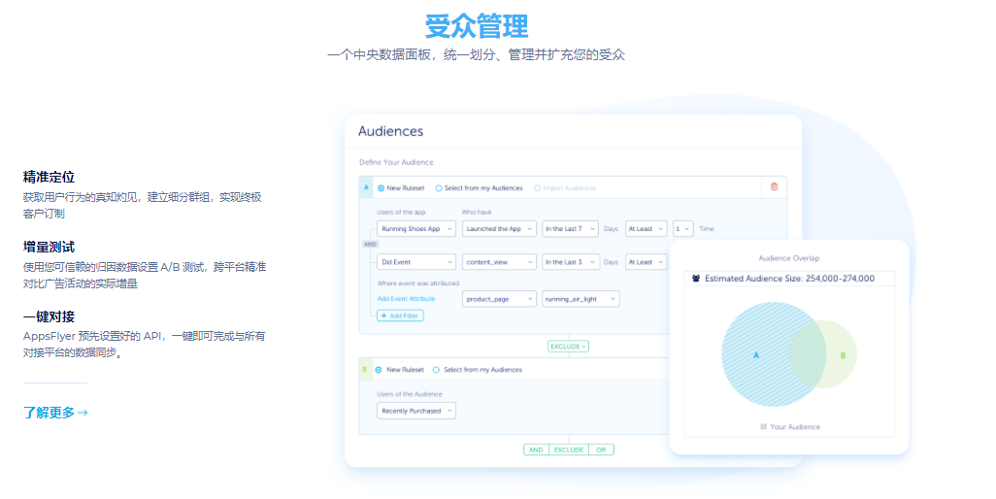
Task: Open the Running Shoes App dropdown
Action: coord(416,228)
